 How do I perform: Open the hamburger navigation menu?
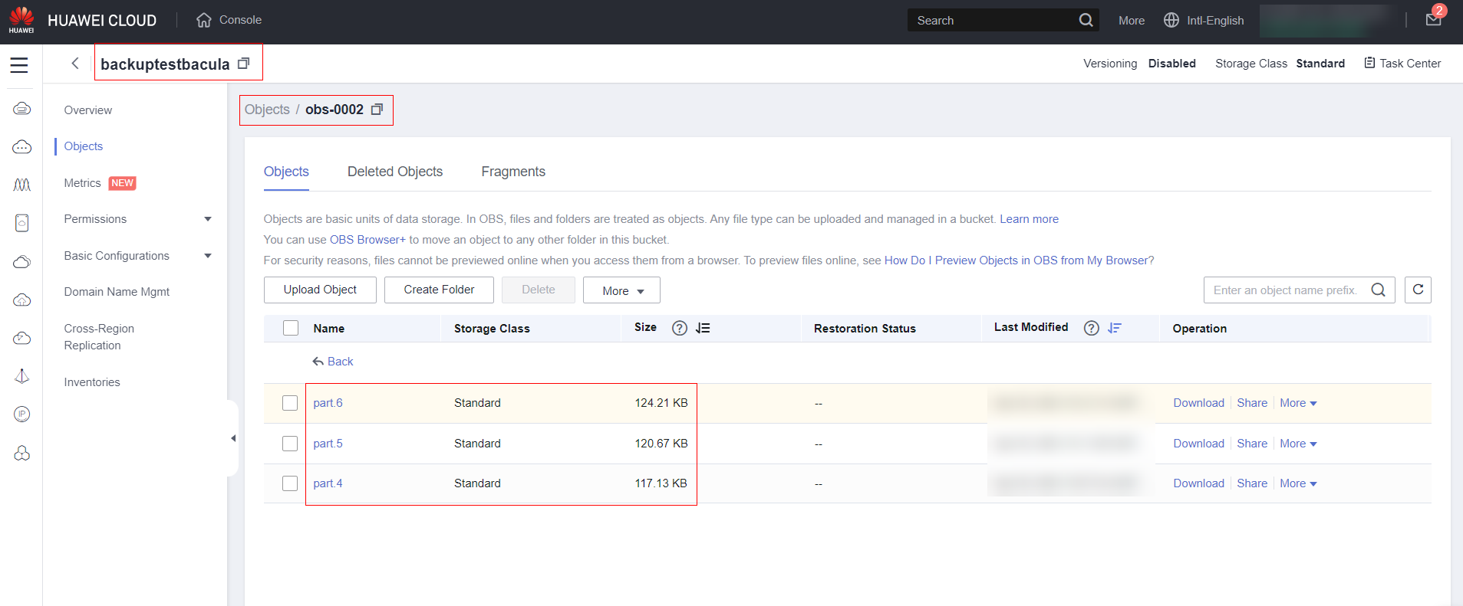[x=19, y=65]
